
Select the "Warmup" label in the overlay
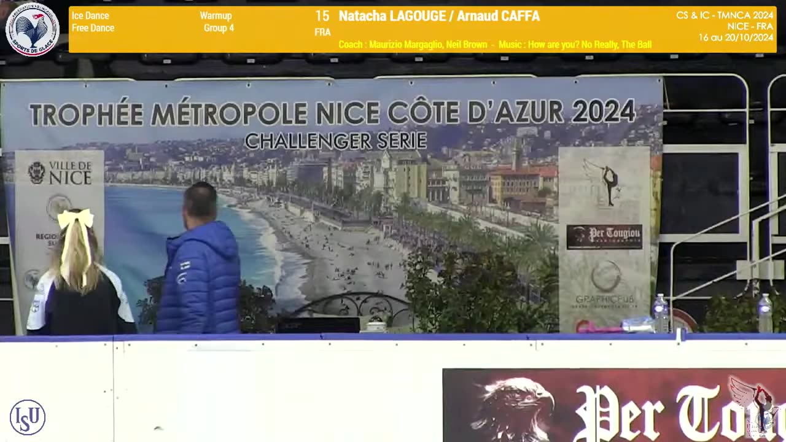coord(216,16)
